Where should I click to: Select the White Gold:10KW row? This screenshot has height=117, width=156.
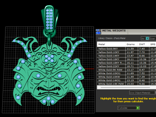click(126, 77)
